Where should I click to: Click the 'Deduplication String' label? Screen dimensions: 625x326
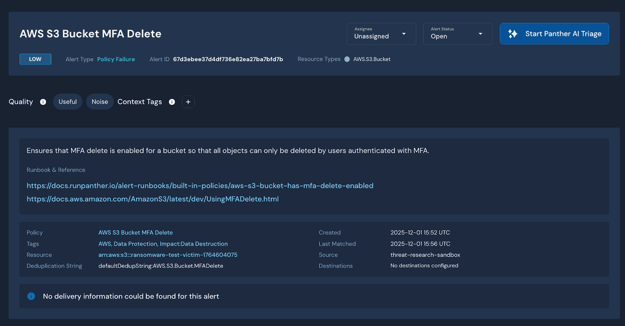[54, 266]
